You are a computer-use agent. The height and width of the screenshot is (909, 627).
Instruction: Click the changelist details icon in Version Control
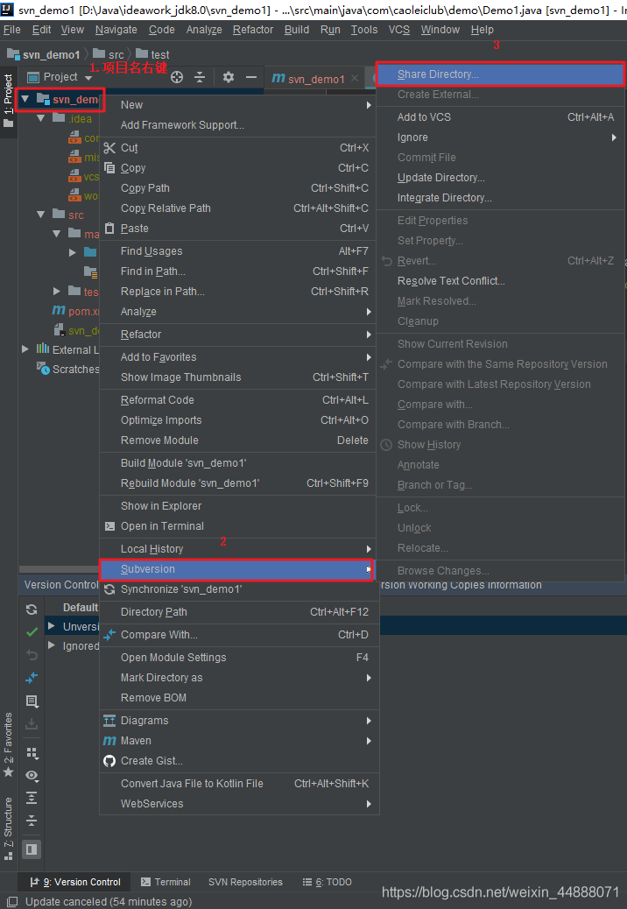tap(32, 701)
